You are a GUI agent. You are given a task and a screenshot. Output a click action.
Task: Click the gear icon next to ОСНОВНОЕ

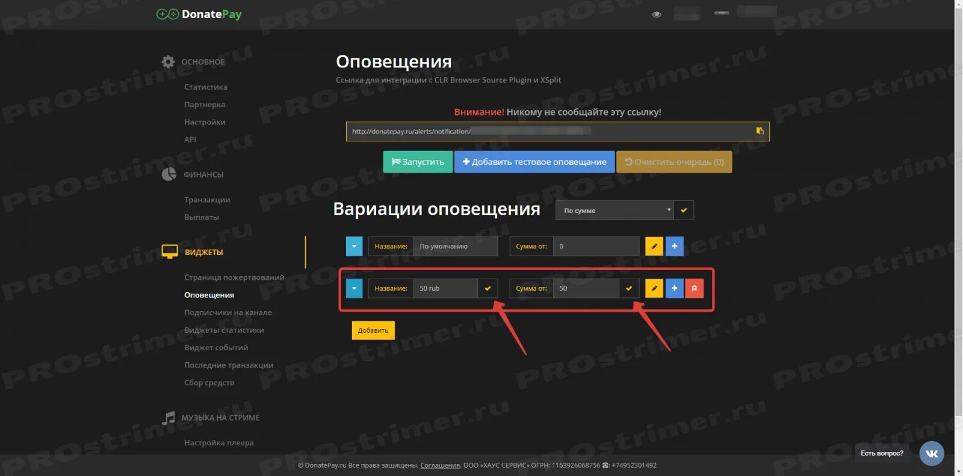pos(168,61)
